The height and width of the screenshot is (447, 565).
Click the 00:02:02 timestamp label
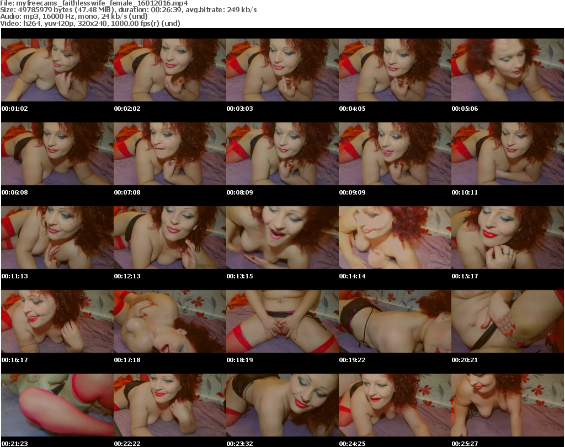[127, 109]
